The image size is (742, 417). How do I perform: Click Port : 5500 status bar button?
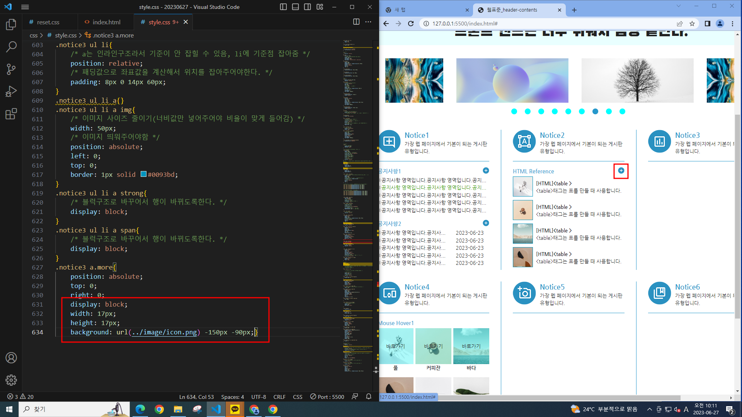327,397
